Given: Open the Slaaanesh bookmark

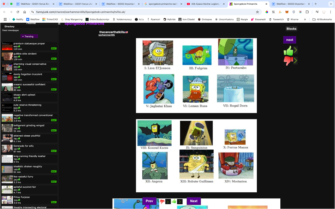Looking at the screenshot, I should (x=258, y=19).
